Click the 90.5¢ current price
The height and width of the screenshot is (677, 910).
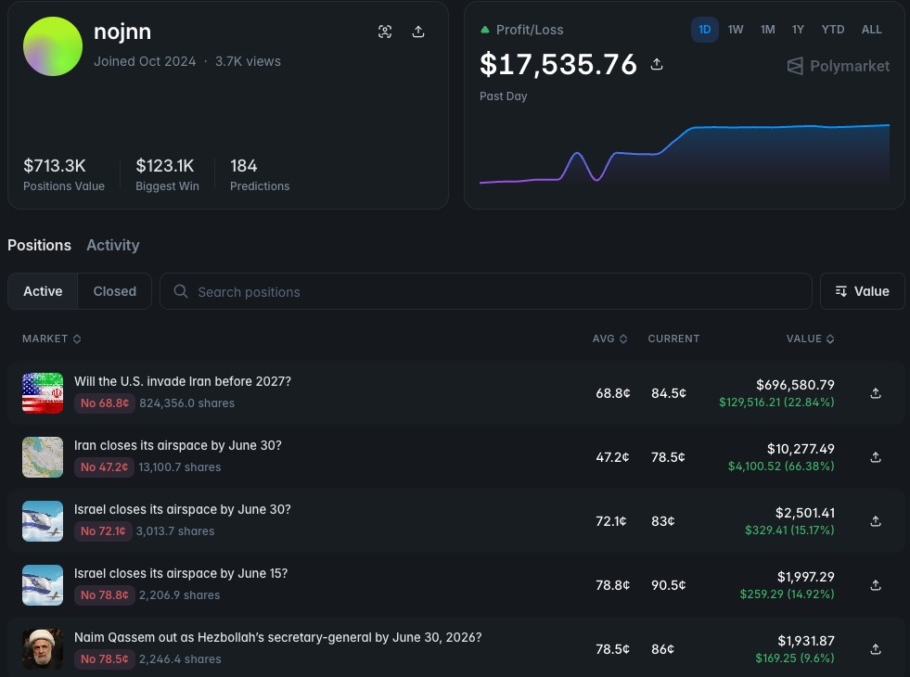tap(668, 585)
